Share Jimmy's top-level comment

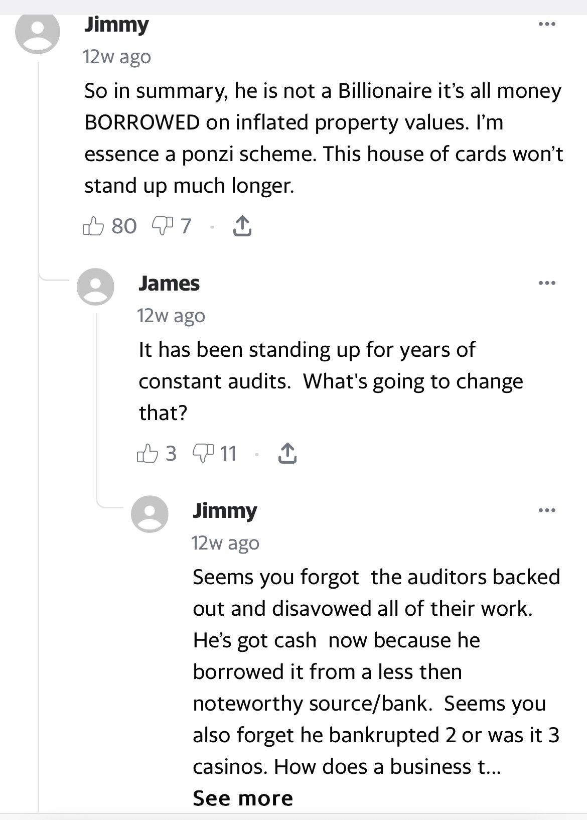(242, 226)
